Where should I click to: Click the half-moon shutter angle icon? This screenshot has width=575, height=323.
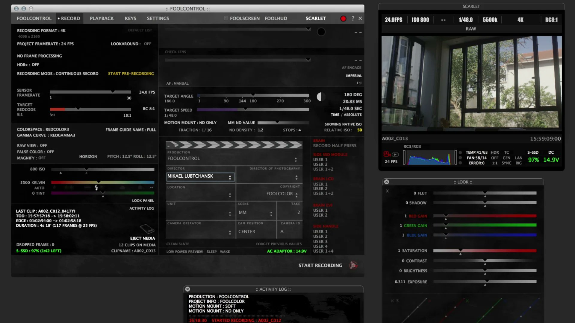321,97
